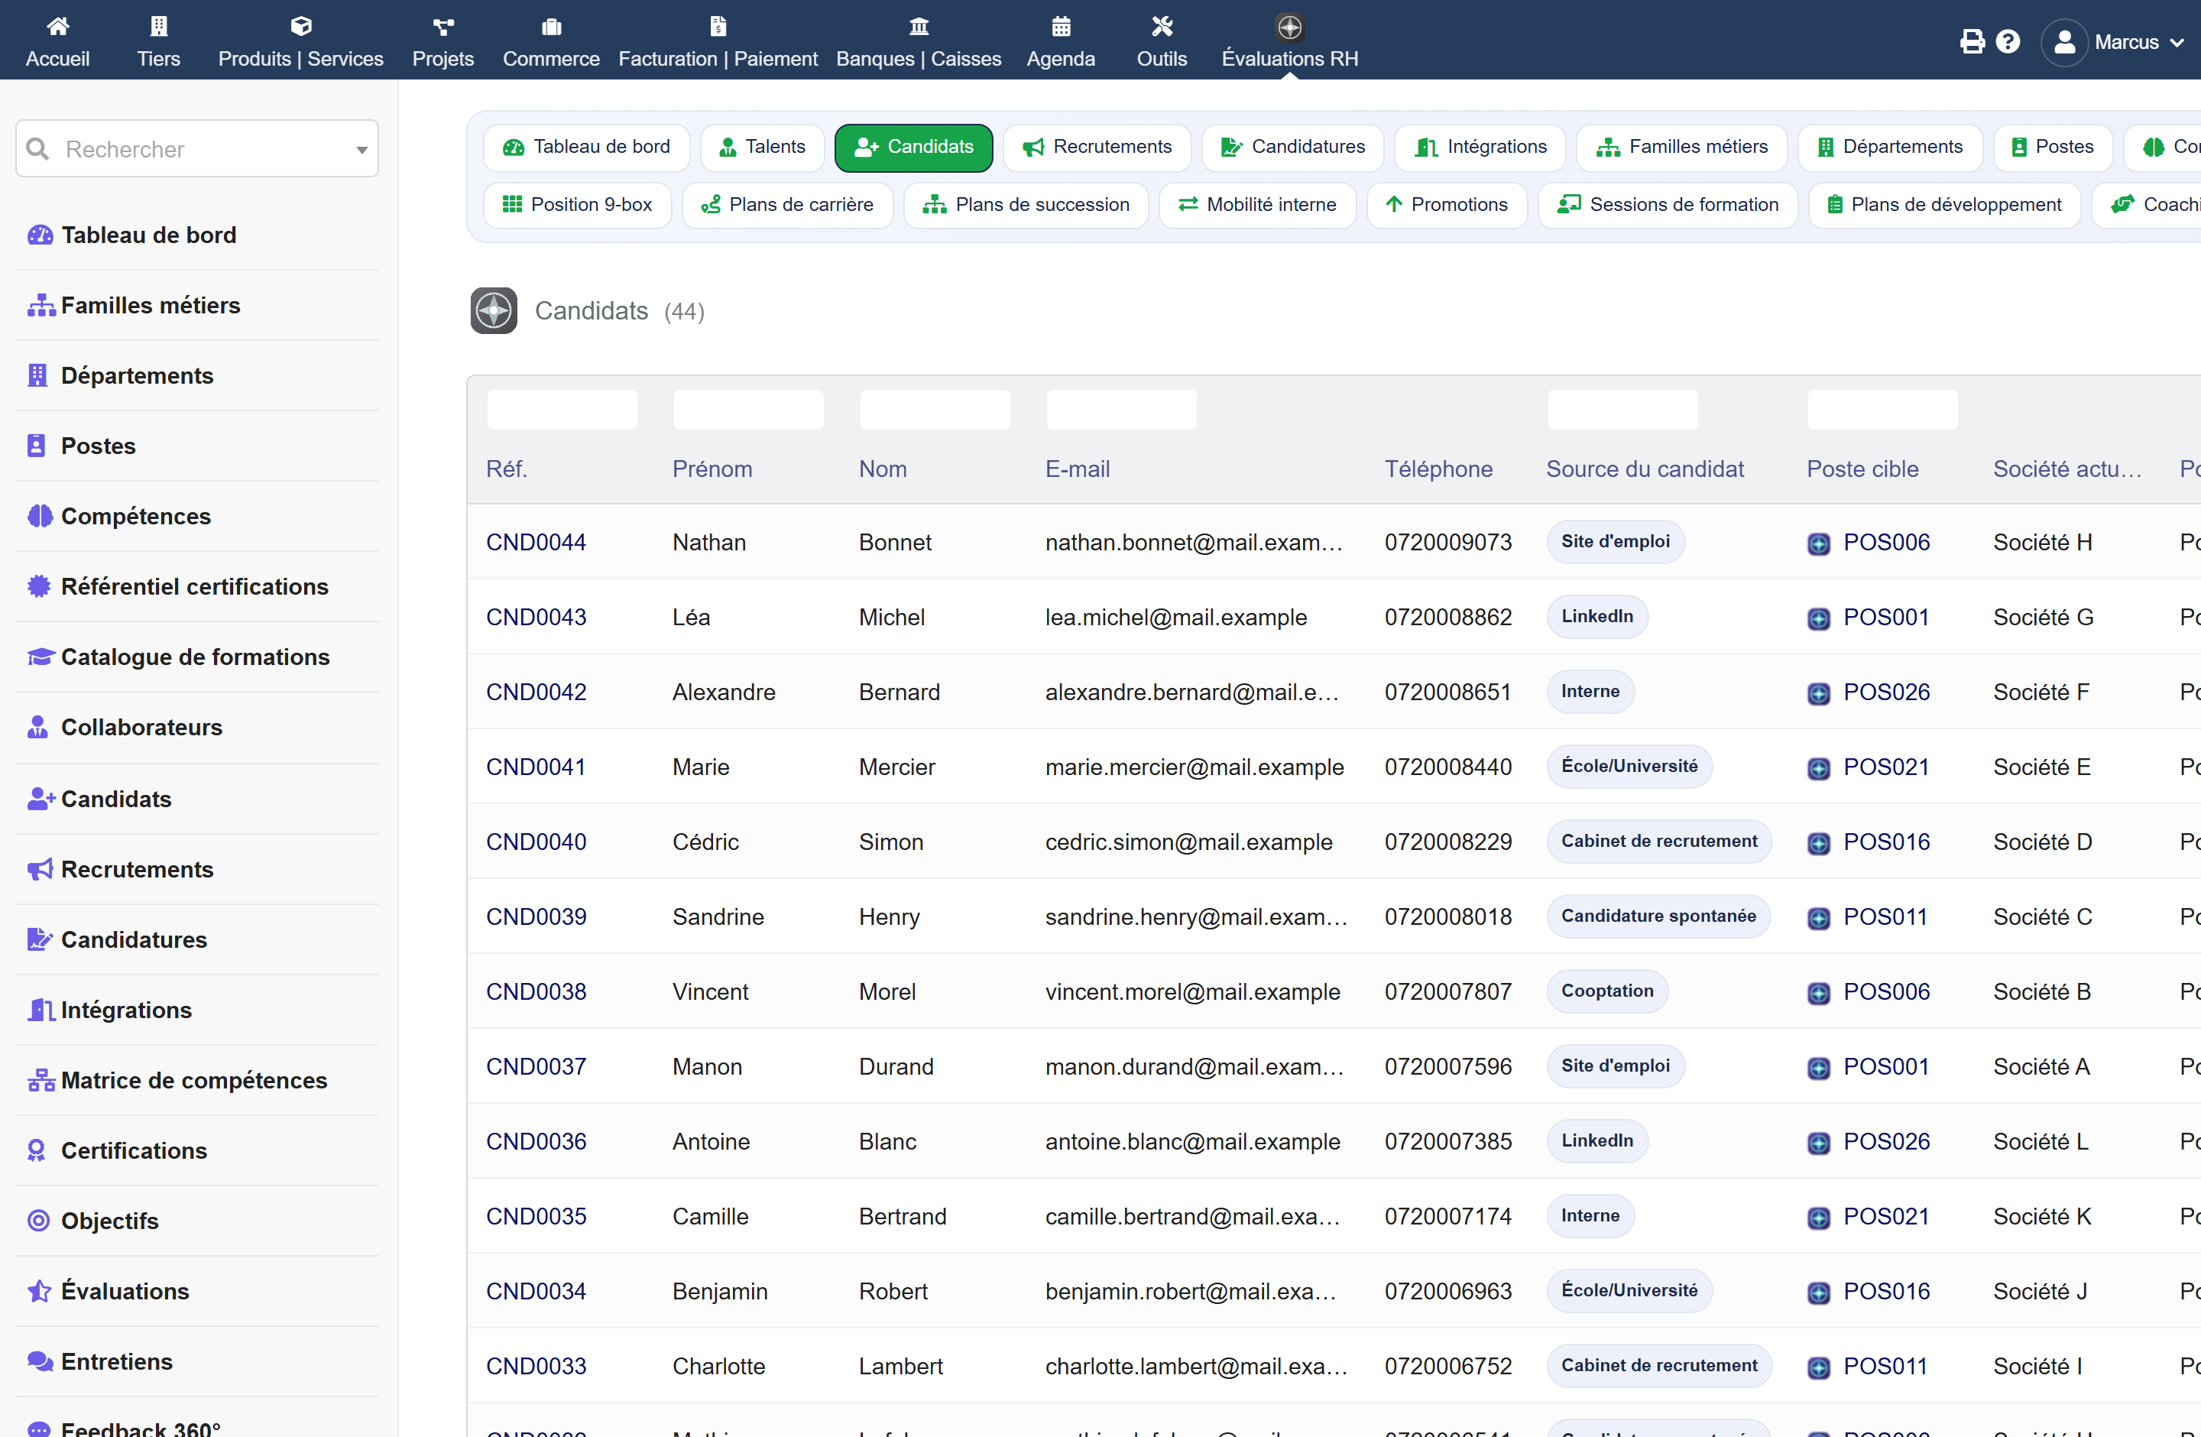Click email manon.durand@mail.exam… cell
This screenshot has width=2201, height=1437.
coord(1194,1066)
